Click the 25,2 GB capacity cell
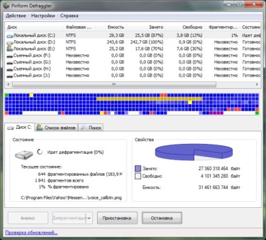This screenshot has height=240, width=266. click(117, 49)
